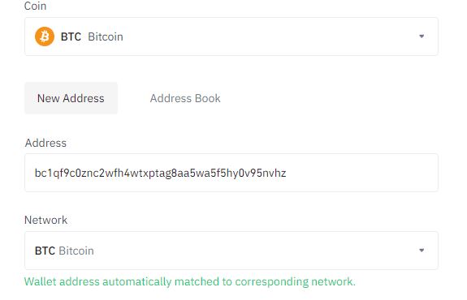467x300 pixels.
Task: Open the Coin dropdown arrow
Action: [x=422, y=36]
